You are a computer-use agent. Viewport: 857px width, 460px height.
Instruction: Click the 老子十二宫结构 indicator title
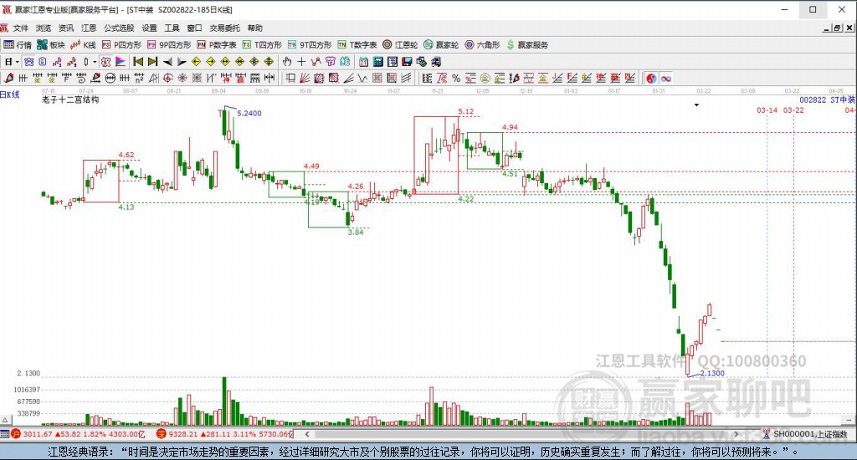(x=70, y=100)
